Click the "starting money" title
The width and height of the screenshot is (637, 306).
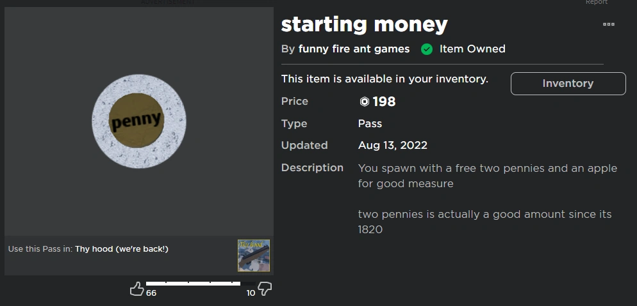pyautogui.click(x=364, y=24)
